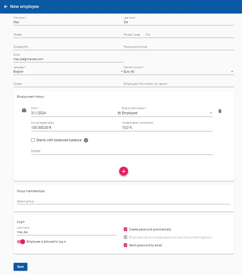Uncheck Create password automatically
Viewport: 242px width, 275px height.
pos(126,229)
